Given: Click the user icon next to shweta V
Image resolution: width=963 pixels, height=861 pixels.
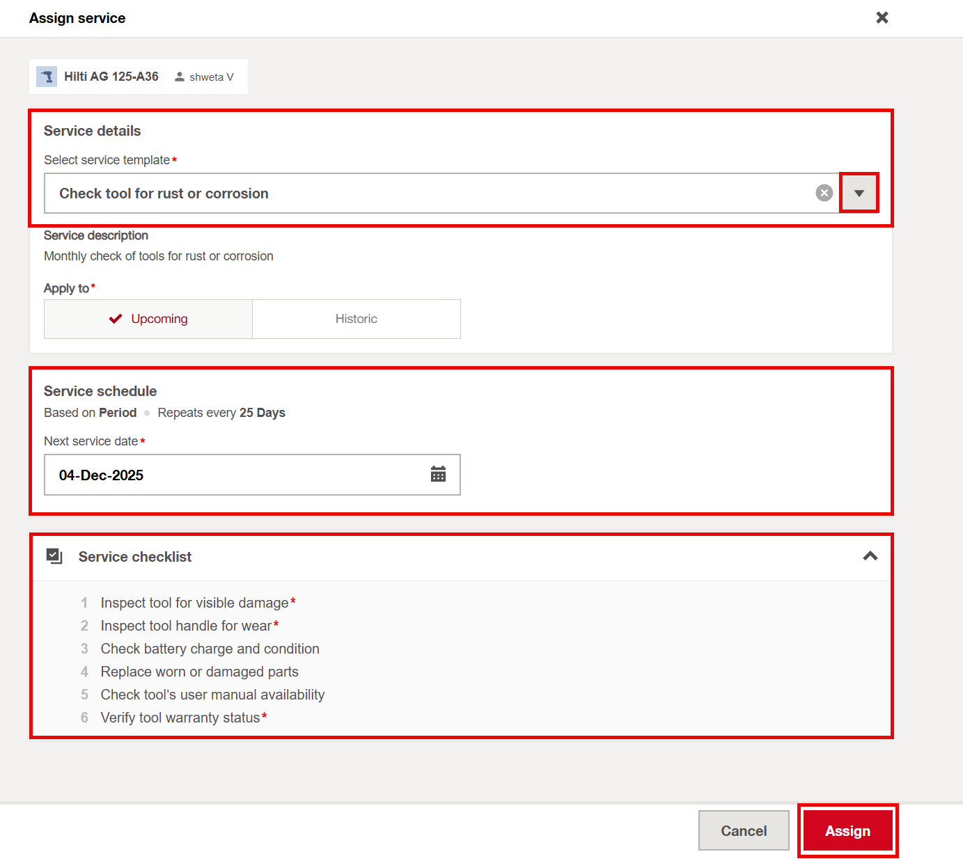Looking at the screenshot, I should point(180,77).
